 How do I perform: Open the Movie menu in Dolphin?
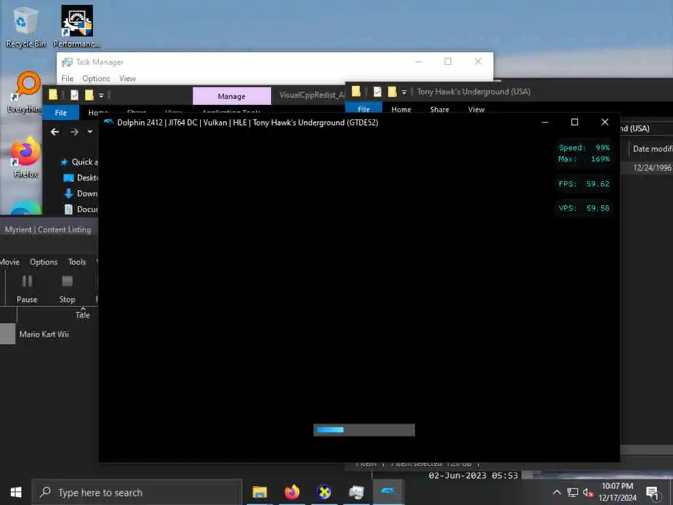[x=10, y=262]
